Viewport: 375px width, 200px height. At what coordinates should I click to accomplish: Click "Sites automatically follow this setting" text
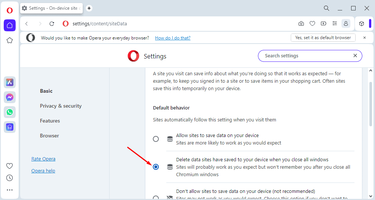pyautogui.click(x=214, y=120)
